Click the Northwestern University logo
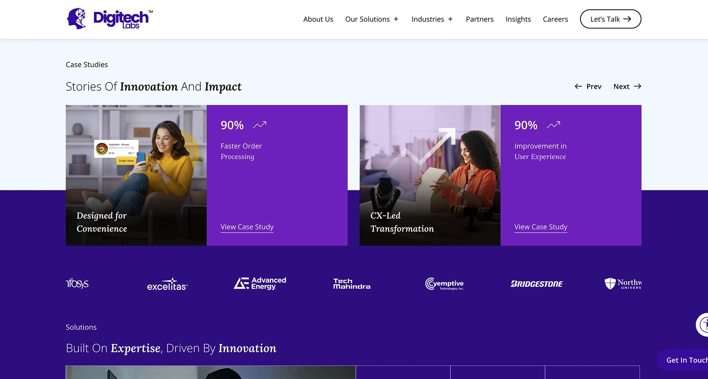 pos(623,284)
